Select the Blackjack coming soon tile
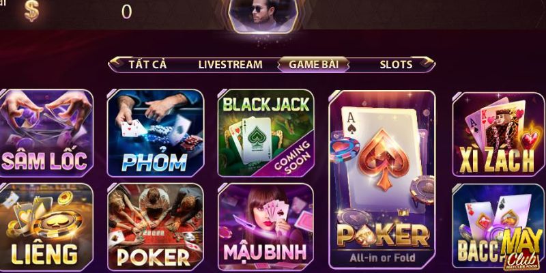This screenshot has width=546, height=273. [x=266, y=133]
